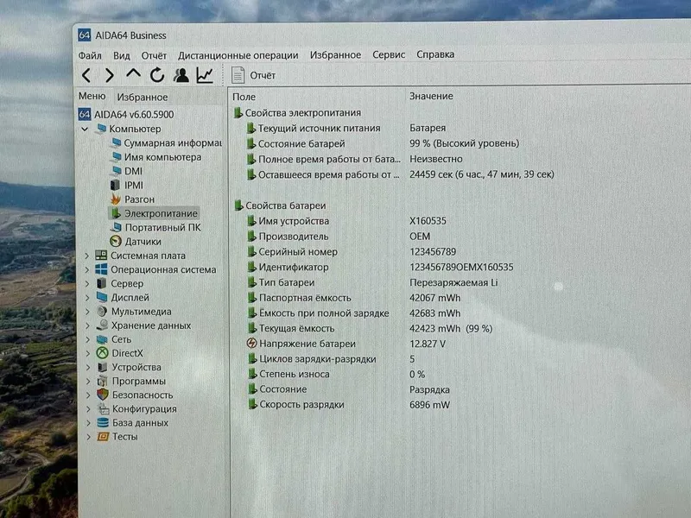Go forward with the right arrow button
Screen dimensions: 691x518
point(110,76)
